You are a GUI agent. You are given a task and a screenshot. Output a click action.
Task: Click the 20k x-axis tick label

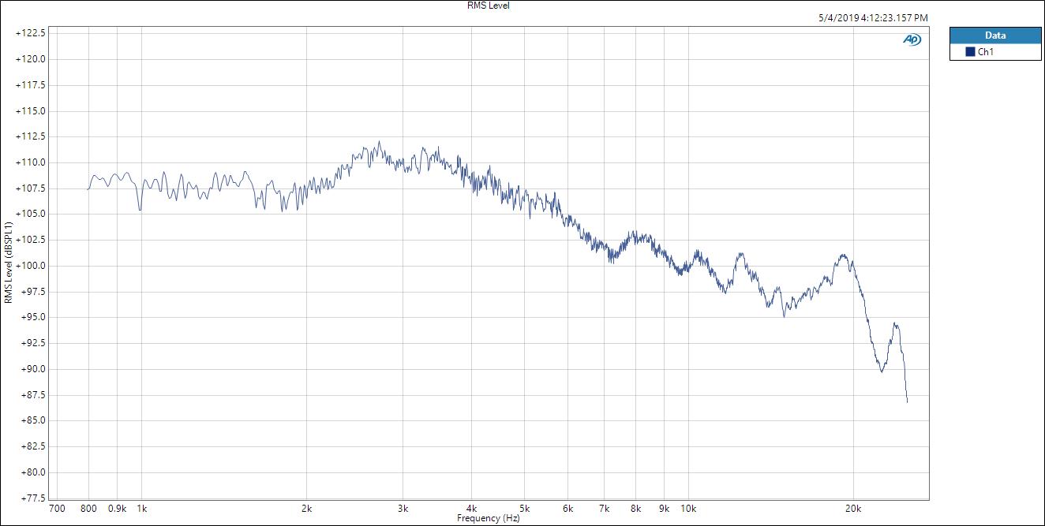[854, 509]
